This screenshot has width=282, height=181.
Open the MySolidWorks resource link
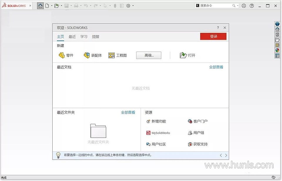158,133
